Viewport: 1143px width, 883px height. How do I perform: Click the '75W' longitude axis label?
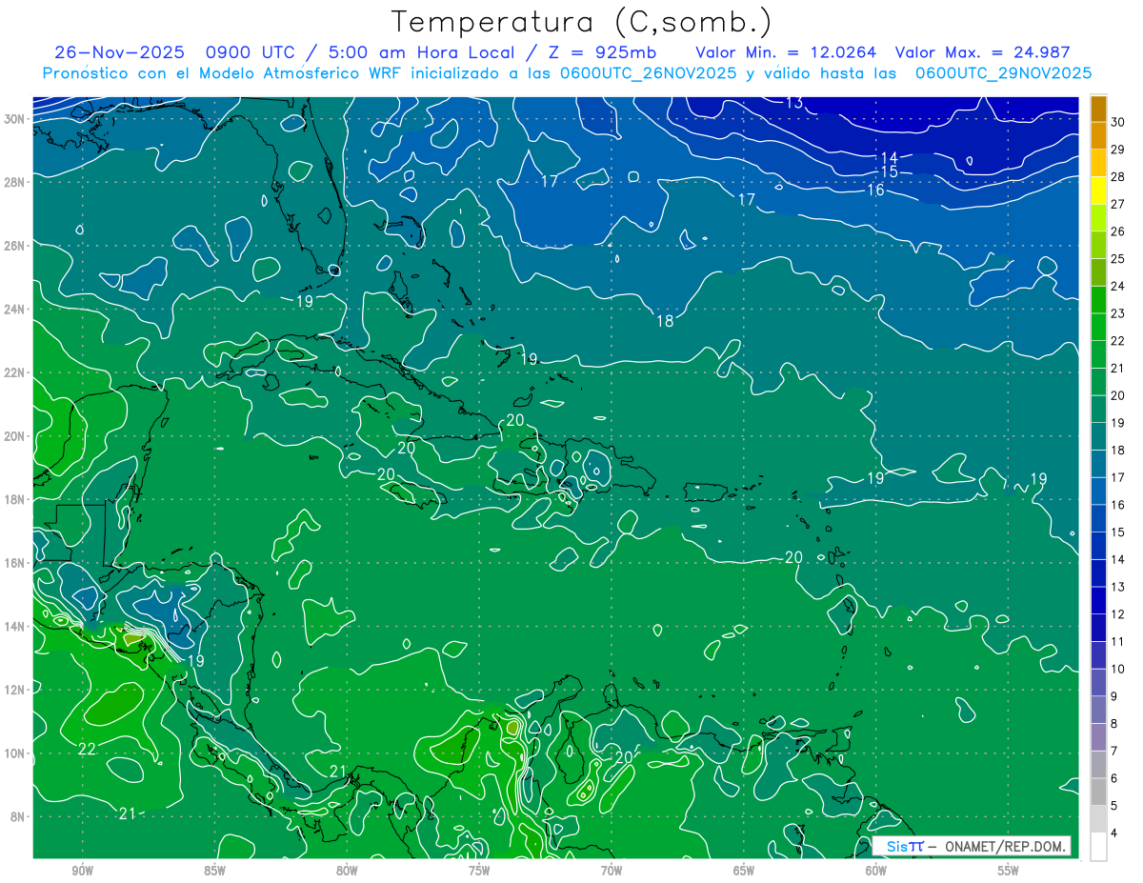pos(479,872)
